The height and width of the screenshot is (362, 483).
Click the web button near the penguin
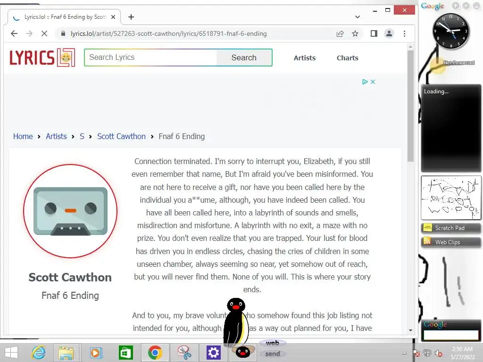click(x=272, y=343)
